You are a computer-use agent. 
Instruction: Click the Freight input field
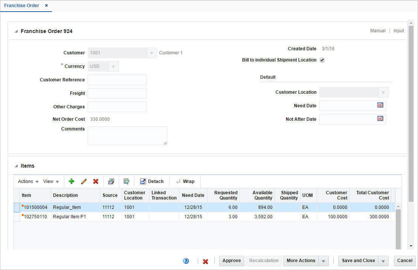click(x=117, y=93)
